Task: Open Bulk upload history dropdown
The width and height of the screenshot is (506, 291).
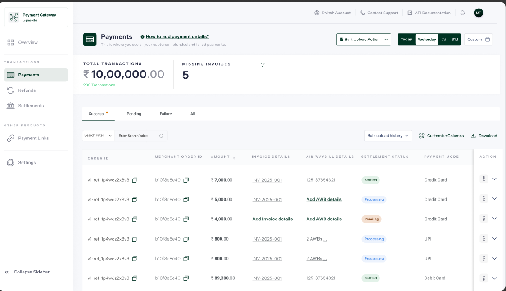Action: 388,136
